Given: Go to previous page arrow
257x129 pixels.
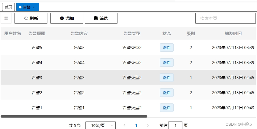Looking at the screenshot, I should (x=124, y=125).
